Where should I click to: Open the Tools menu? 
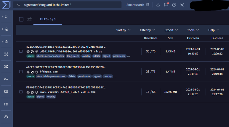193,30
